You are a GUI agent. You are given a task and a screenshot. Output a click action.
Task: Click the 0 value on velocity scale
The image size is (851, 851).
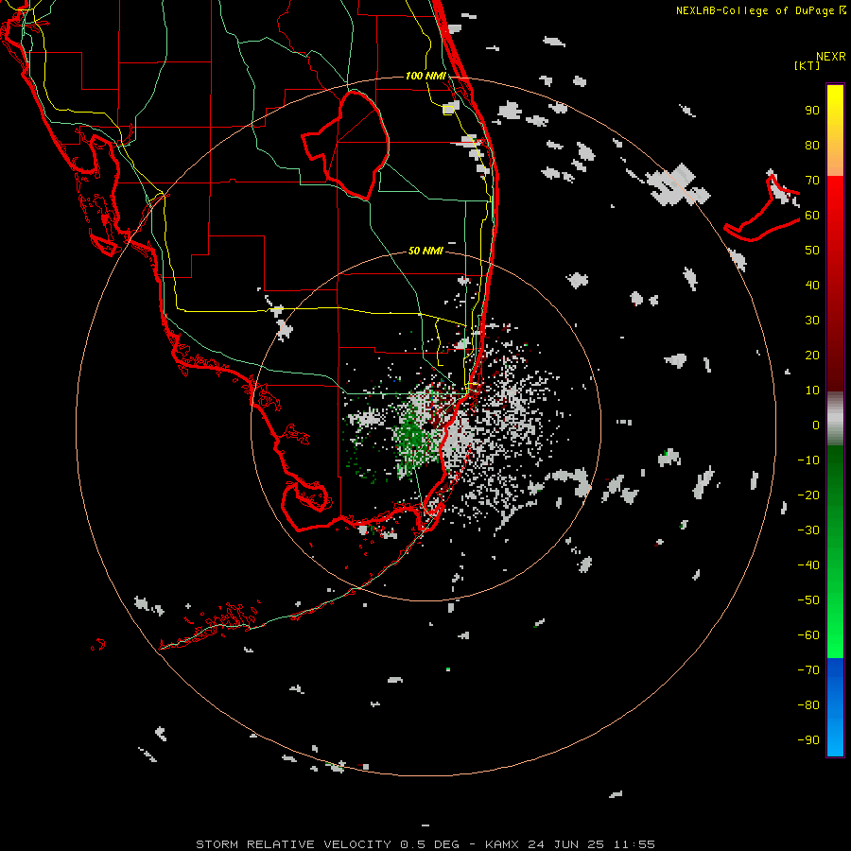click(816, 425)
